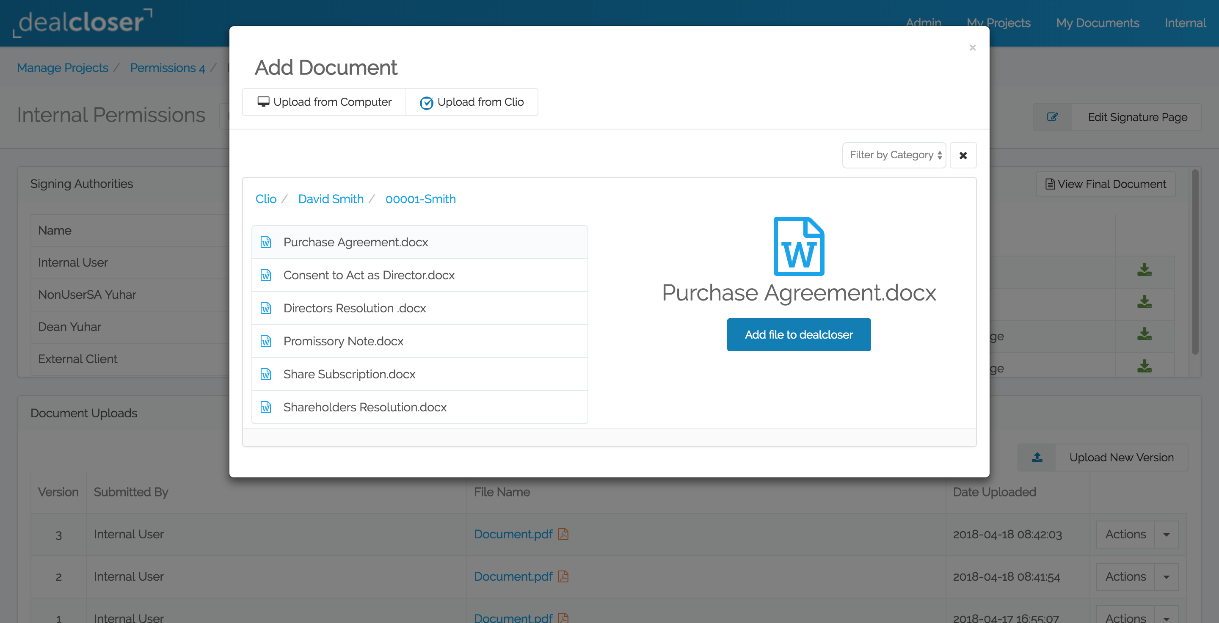The width and height of the screenshot is (1219, 623).
Task: Click the signing panel vertical scrollbar
Action: point(1195,262)
